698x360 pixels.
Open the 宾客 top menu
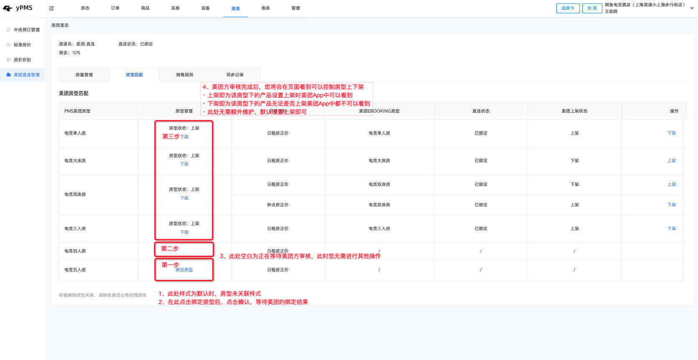[x=175, y=8]
